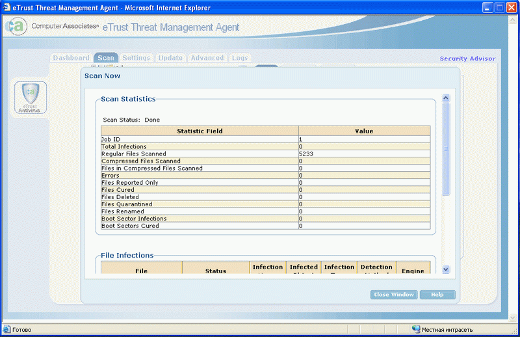Open the eTrust Antivirus shield icon

click(x=30, y=98)
